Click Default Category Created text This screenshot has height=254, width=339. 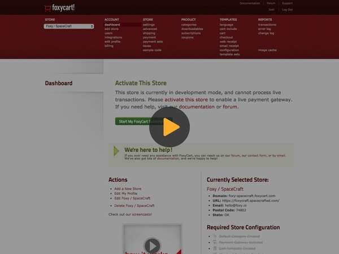240,237
